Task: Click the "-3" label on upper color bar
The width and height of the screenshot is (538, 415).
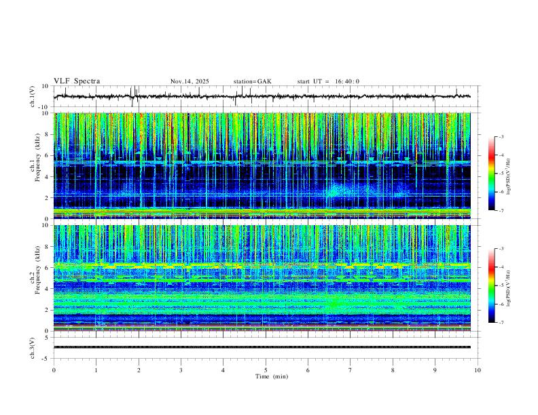Action: [x=501, y=136]
